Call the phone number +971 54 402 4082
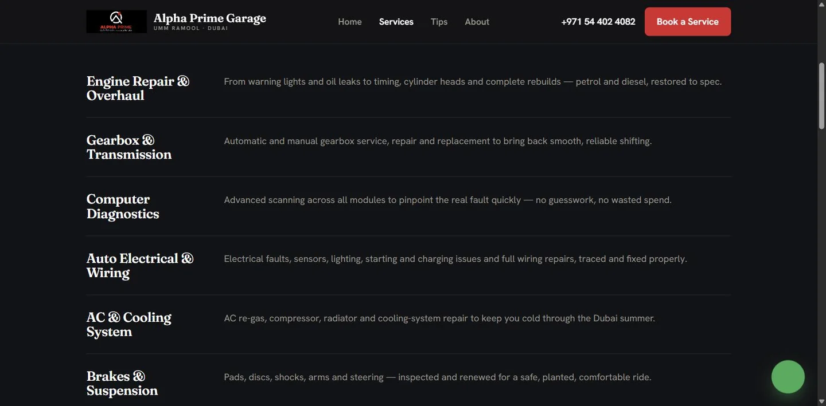Viewport: 826px width, 406px height. pyautogui.click(x=598, y=22)
